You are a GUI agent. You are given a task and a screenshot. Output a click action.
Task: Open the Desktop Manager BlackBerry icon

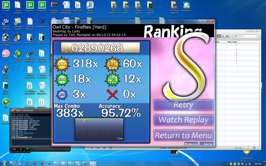click(x=6, y=24)
